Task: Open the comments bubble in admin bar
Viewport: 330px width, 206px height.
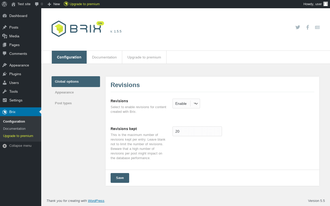Action: click(37, 4)
